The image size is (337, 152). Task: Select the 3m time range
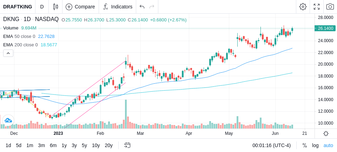point(41,145)
